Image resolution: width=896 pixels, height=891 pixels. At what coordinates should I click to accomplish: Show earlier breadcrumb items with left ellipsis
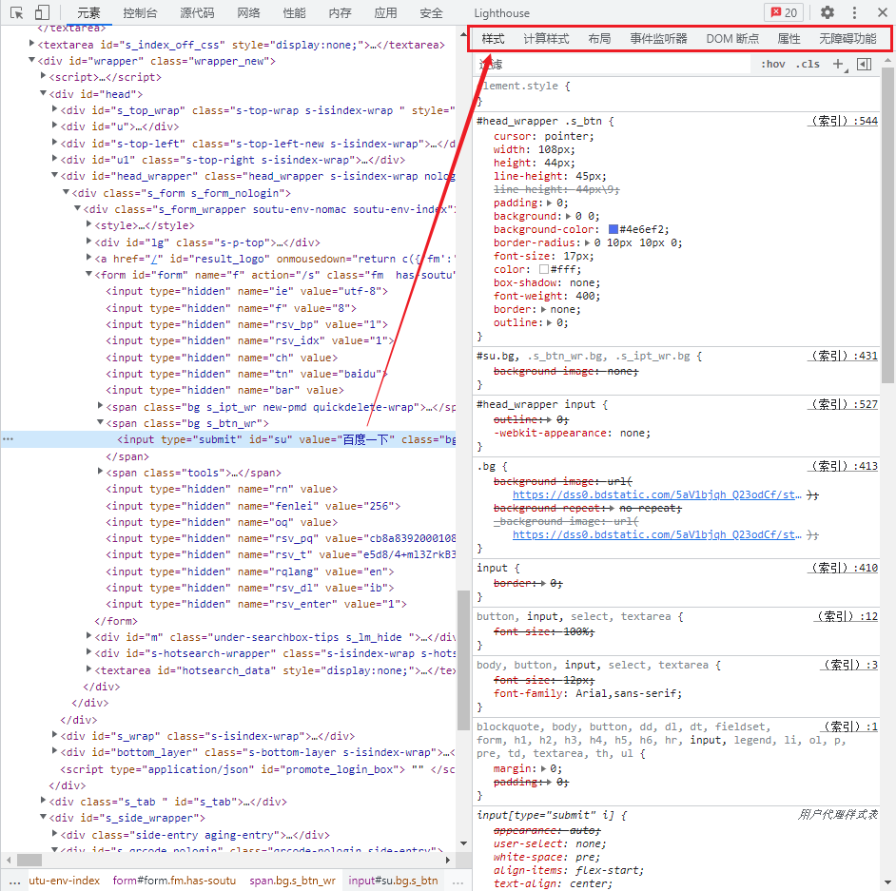pyautogui.click(x=15, y=881)
